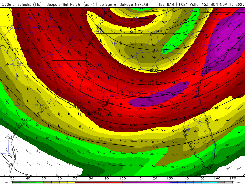Click 'Valid: 15Z MON NOV 10 2025' text
Viewport: 245px width, 184px height.
coord(217,4)
